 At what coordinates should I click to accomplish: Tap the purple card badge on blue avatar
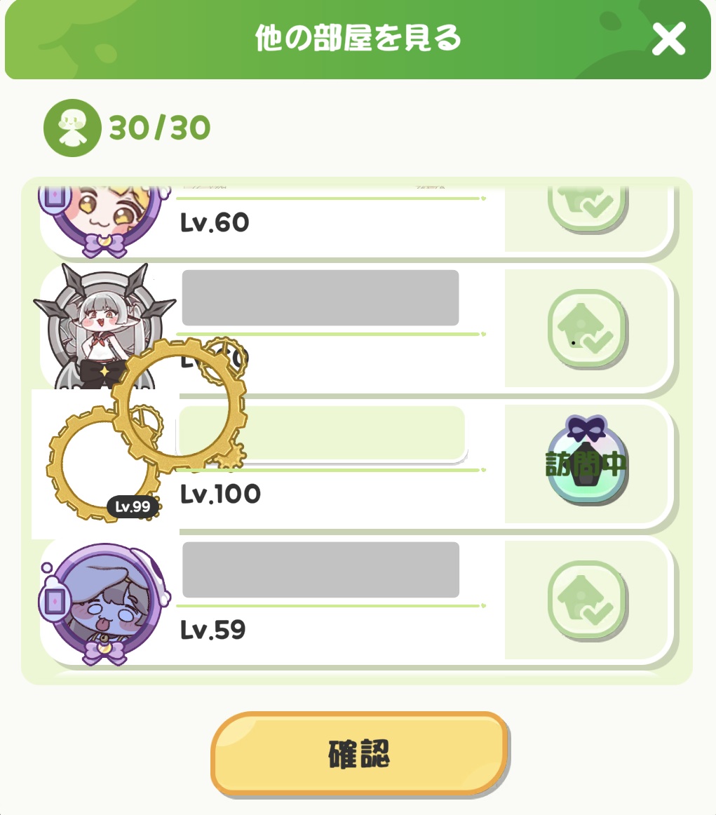(x=55, y=601)
